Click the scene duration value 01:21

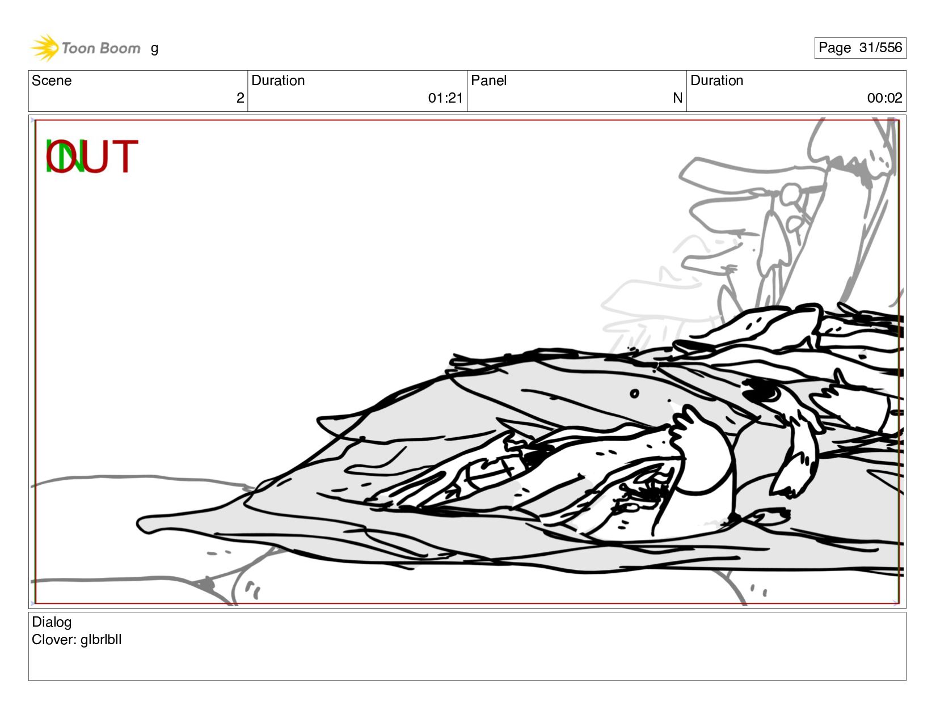445,98
